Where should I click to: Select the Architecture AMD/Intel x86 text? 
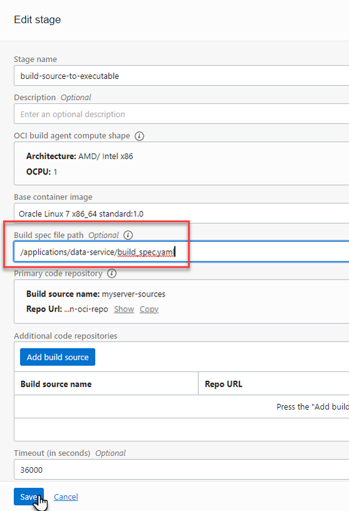point(79,156)
